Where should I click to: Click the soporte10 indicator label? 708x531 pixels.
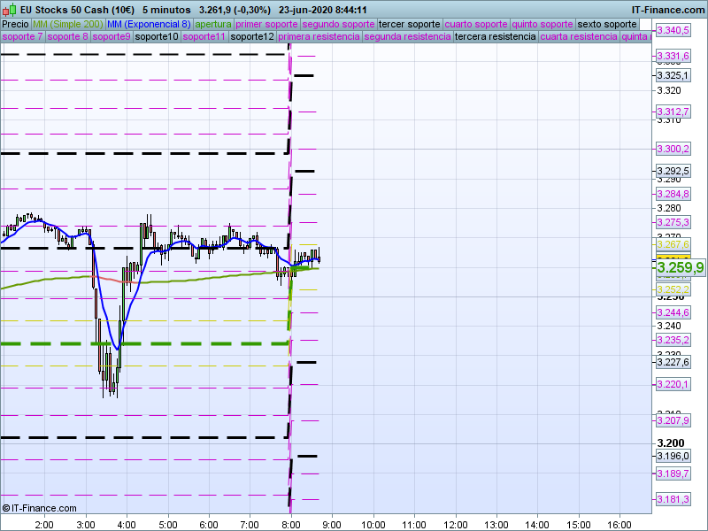158,37
